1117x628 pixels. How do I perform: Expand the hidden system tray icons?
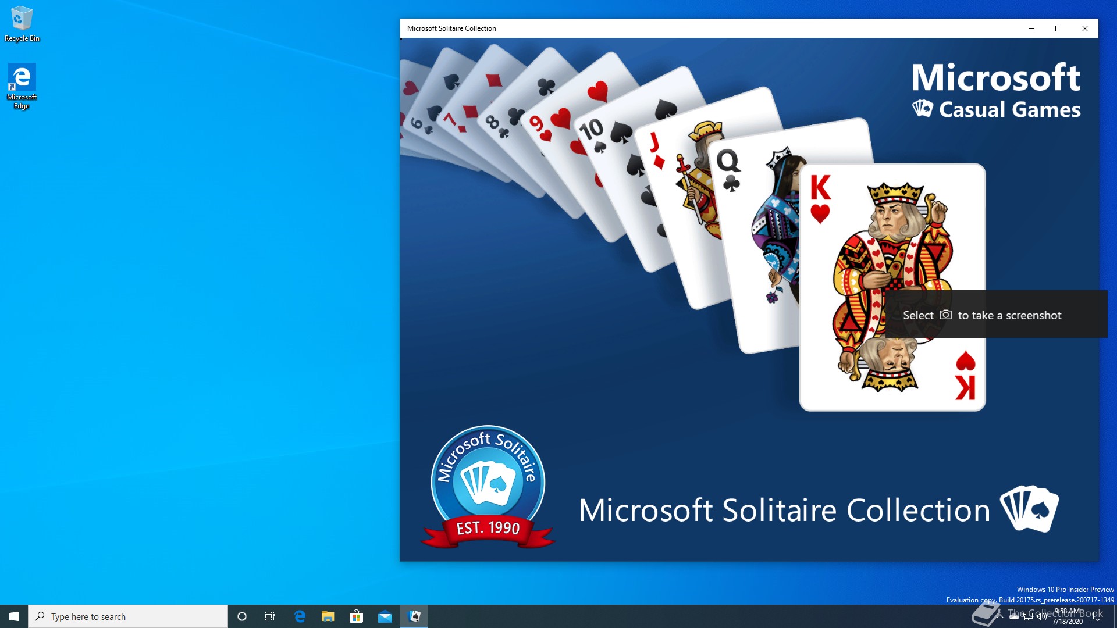coord(1000,616)
